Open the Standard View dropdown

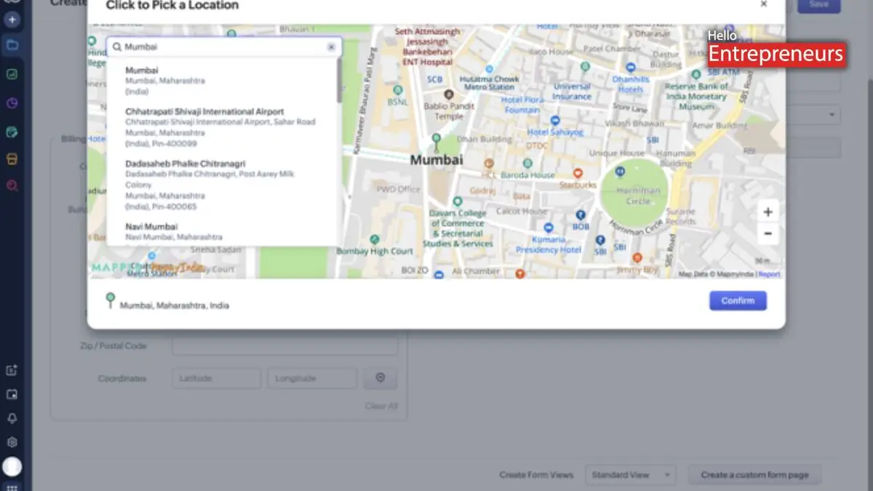(x=630, y=475)
